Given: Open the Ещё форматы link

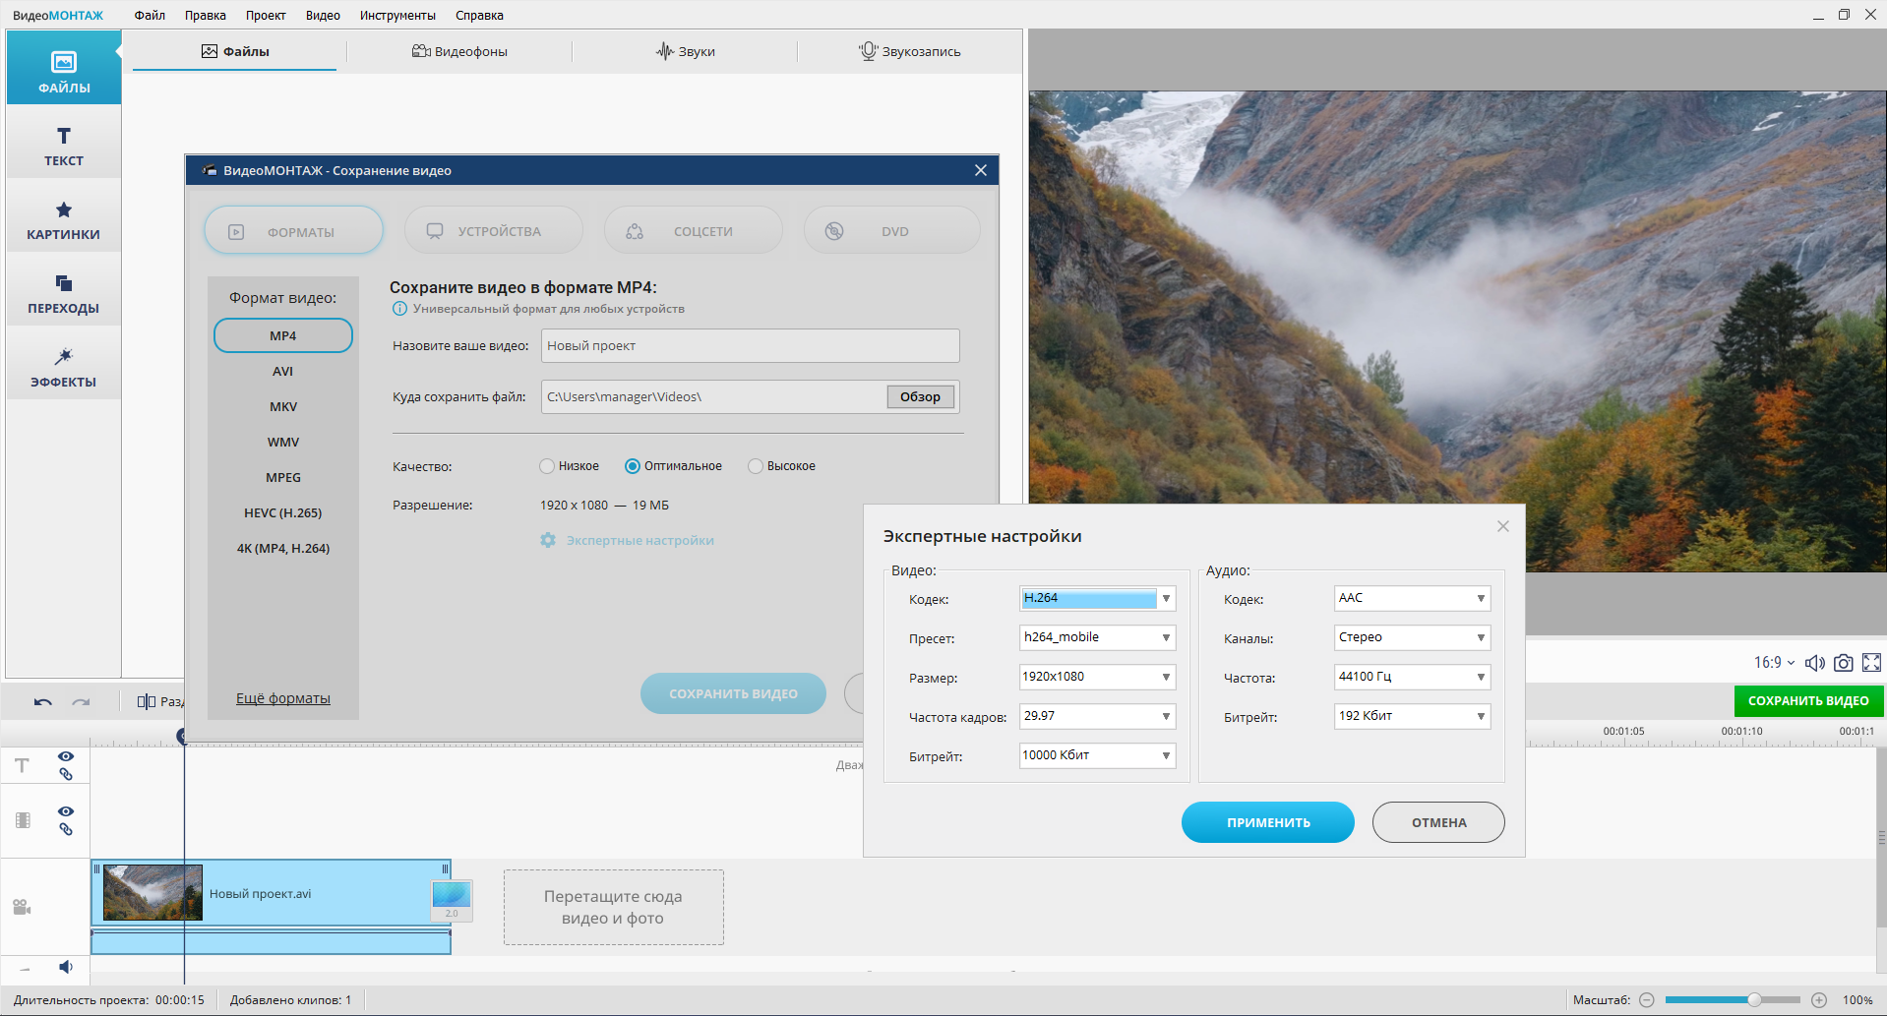Looking at the screenshot, I should tap(283, 698).
